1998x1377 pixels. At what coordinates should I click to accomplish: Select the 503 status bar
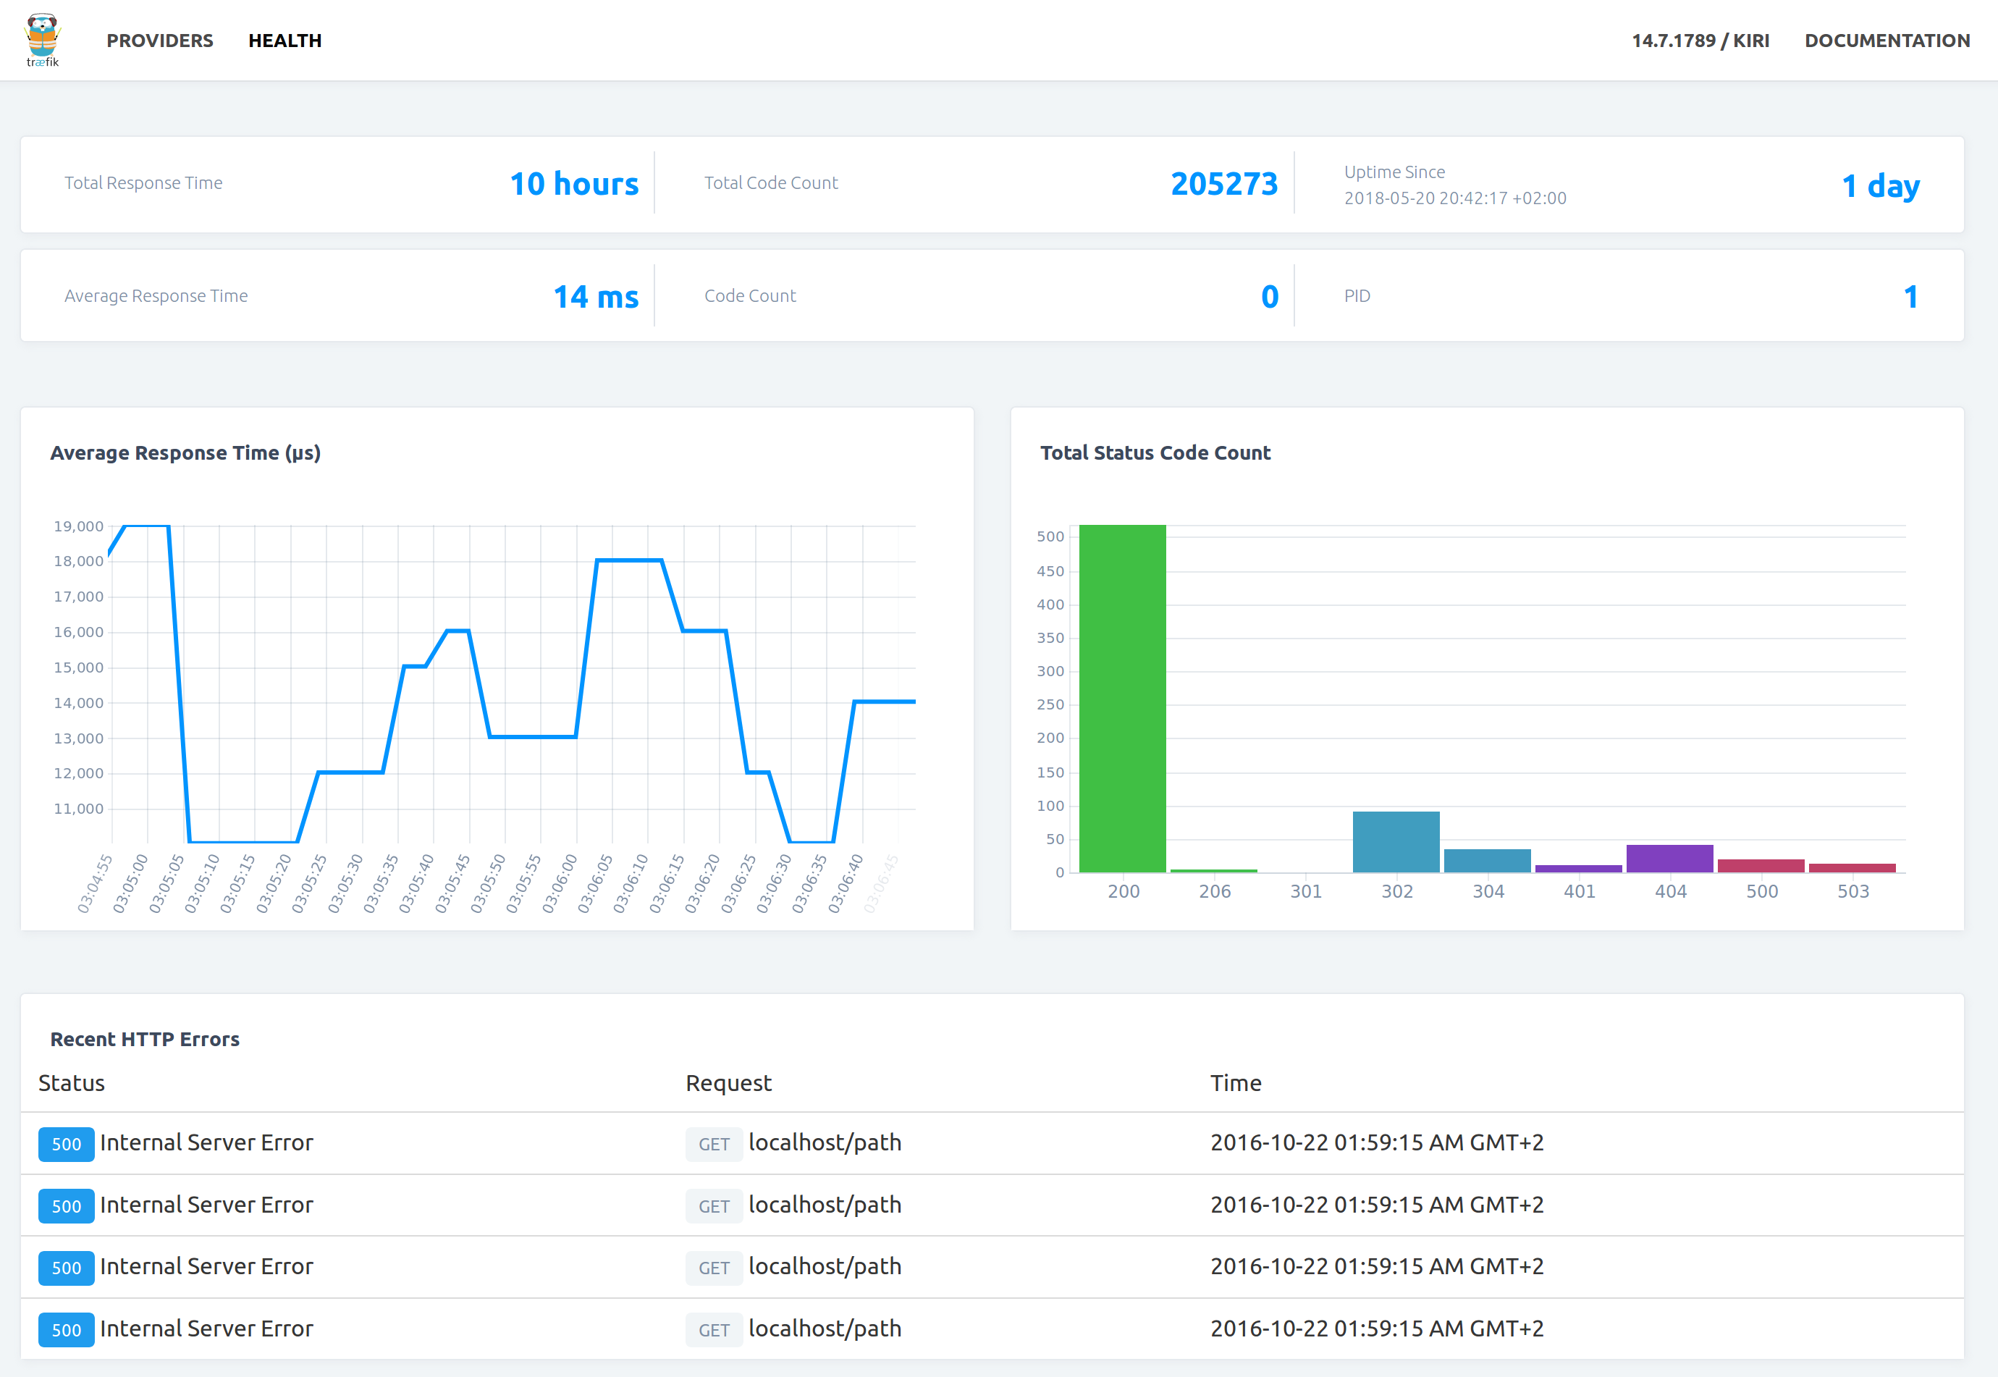1852,867
